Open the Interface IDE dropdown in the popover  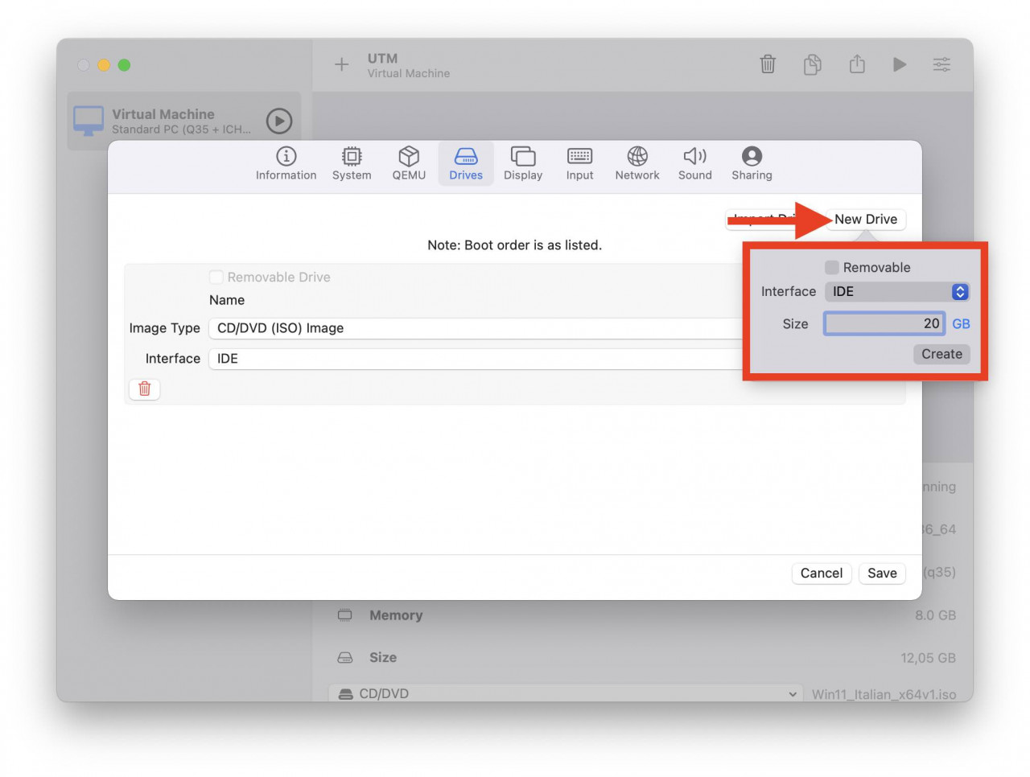(x=897, y=291)
